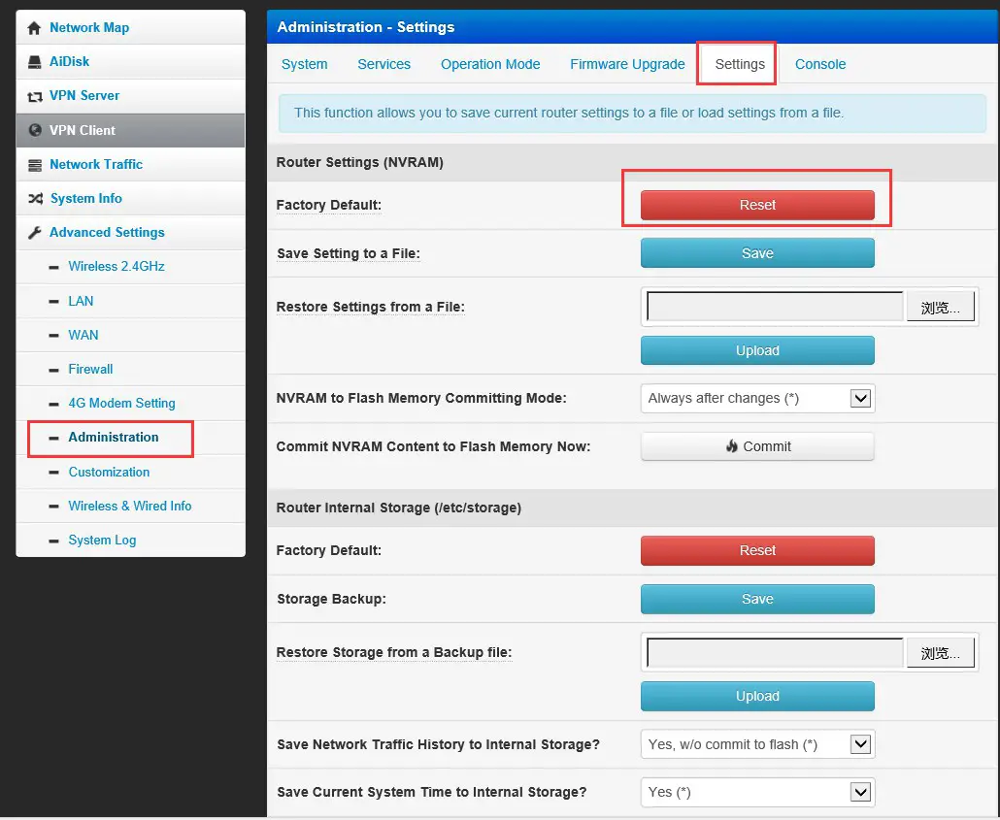1000x820 pixels.
Task: Open Firewall settings
Action: pyautogui.click(x=90, y=369)
